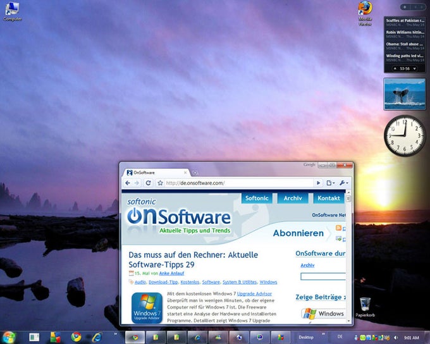430x344 pixels.
Task: Click the email subscription icon below RSS
Action: click(x=339, y=238)
